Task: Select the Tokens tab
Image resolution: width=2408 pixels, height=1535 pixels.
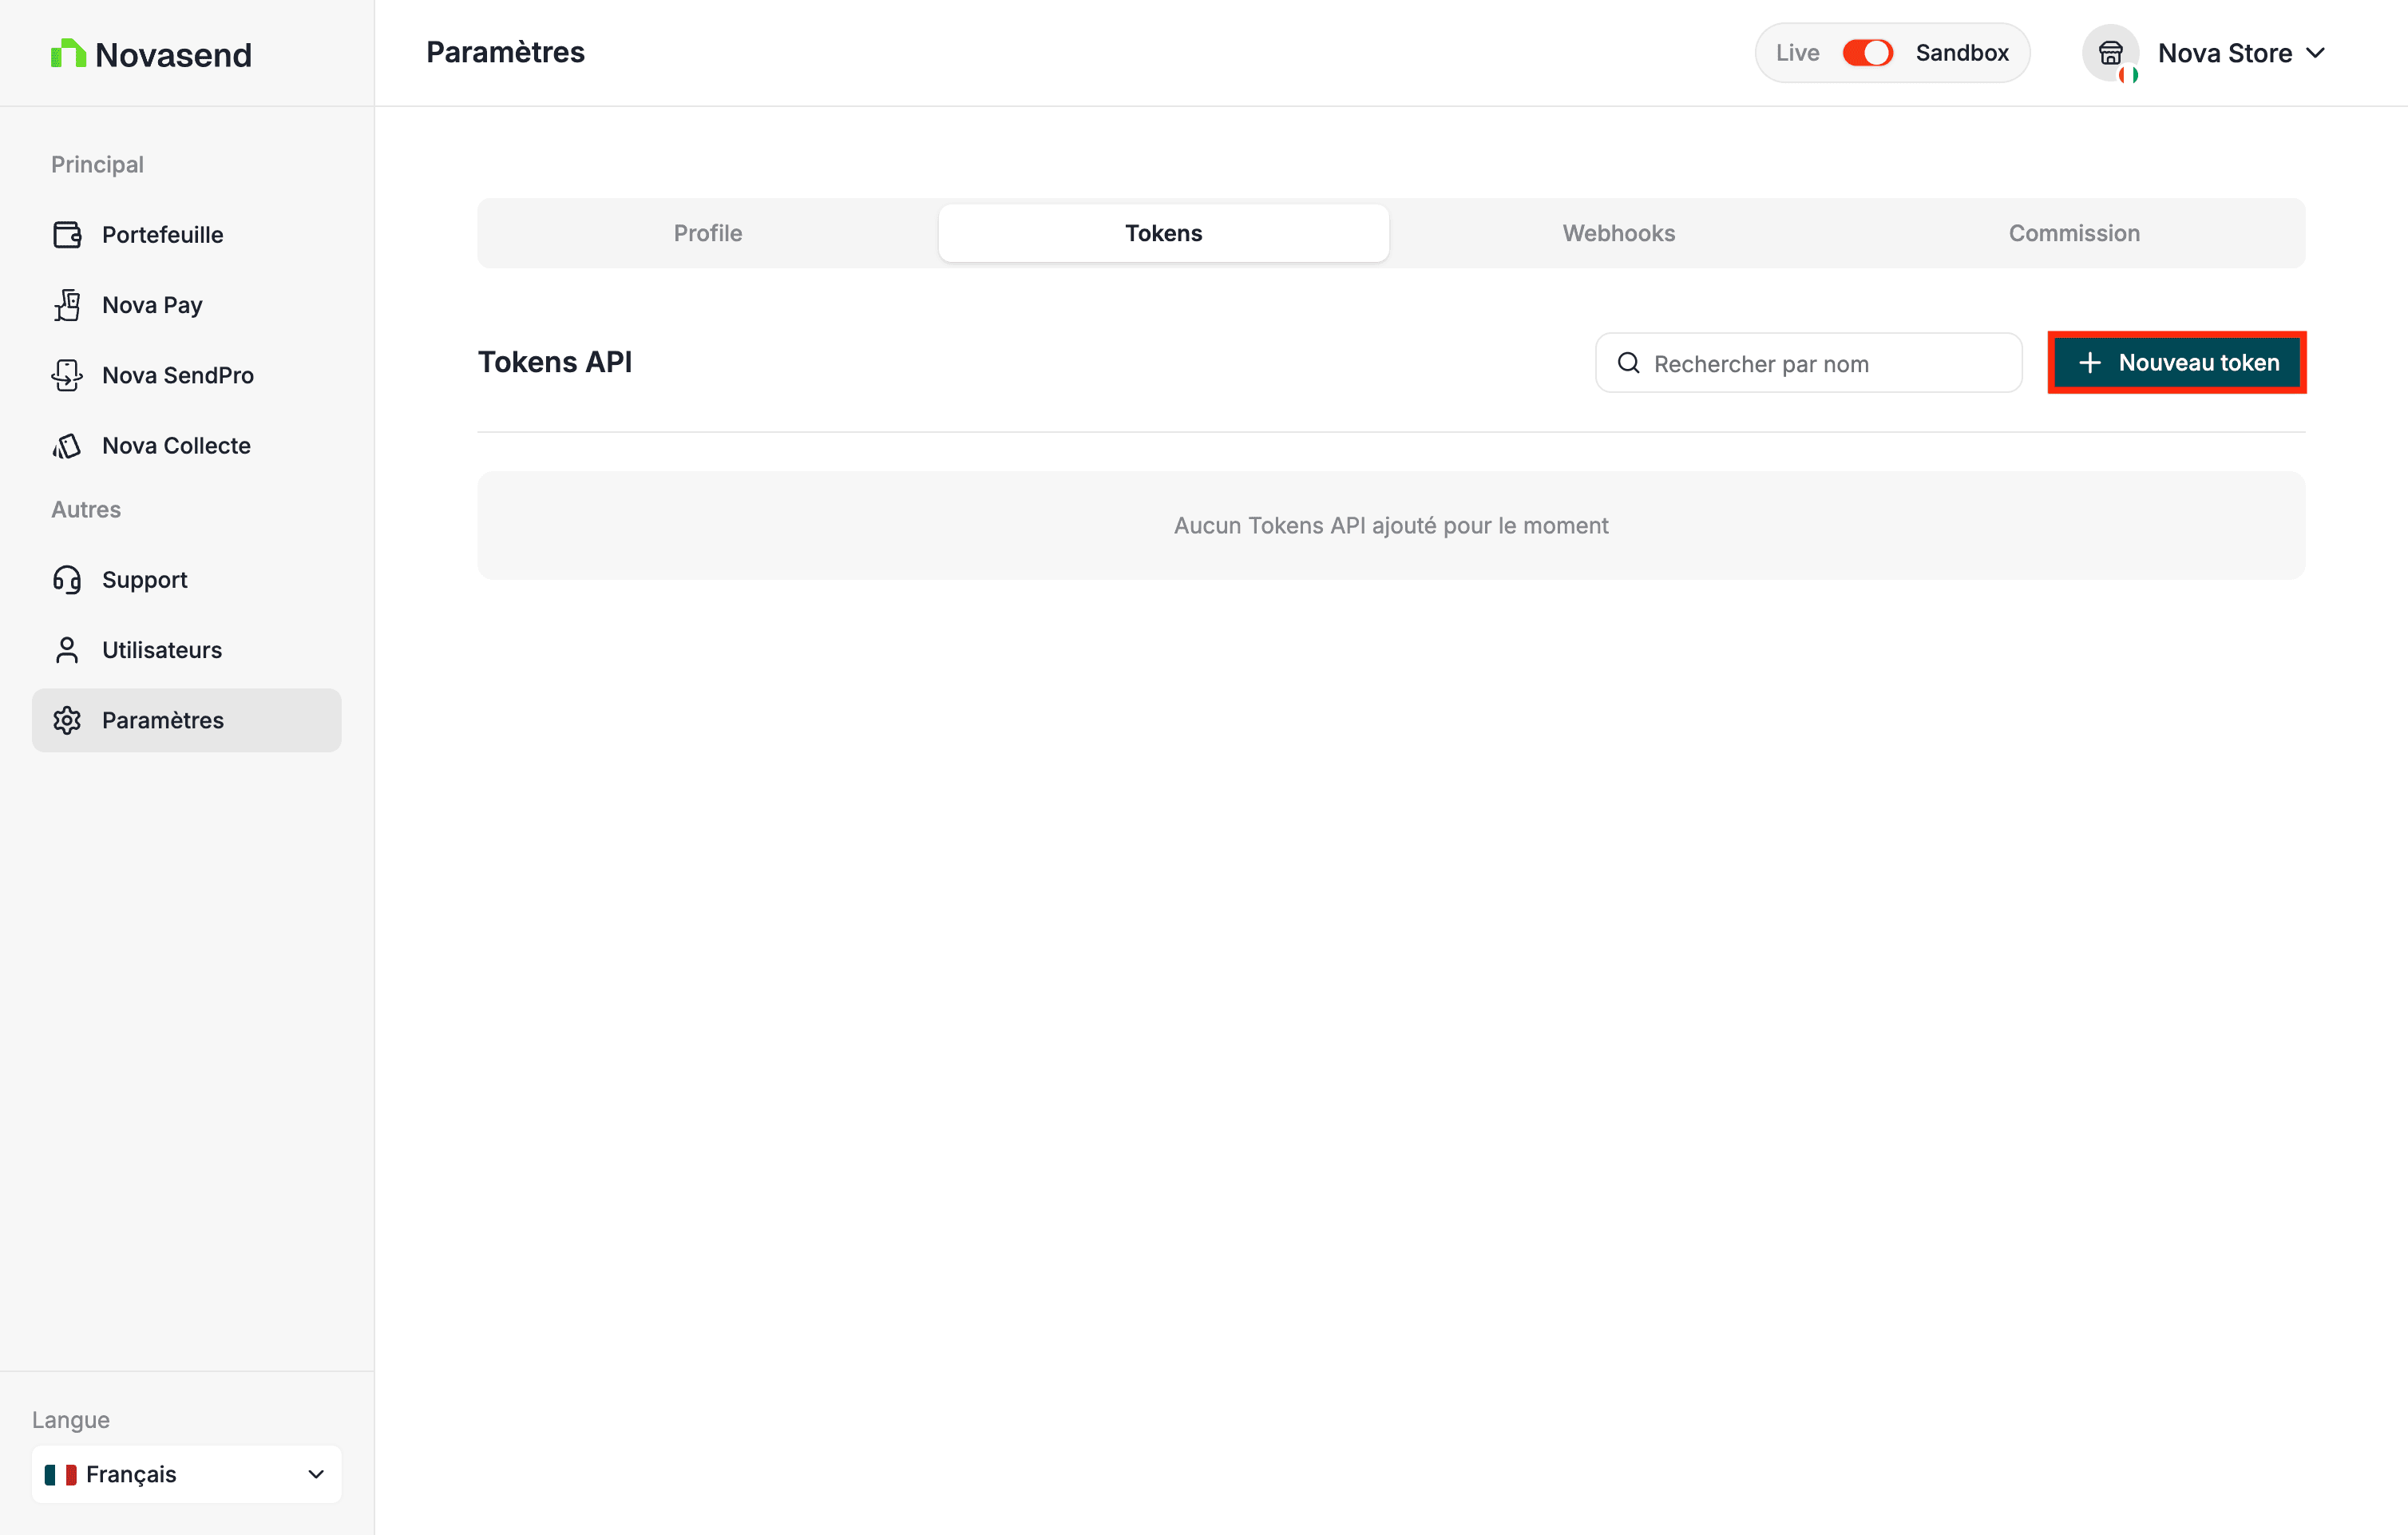Action: pos(1163,233)
